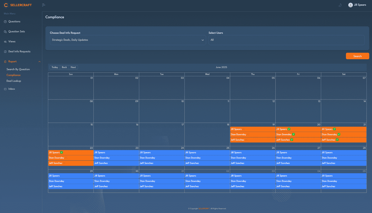Click the Questions sidebar icon

[x=5, y=22]
